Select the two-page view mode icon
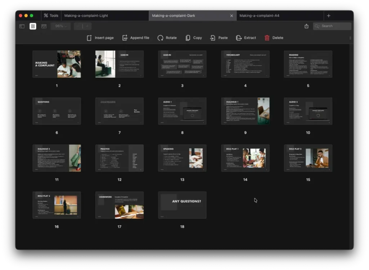Image resolution: width=369 pixels, height=270 pixels. pos(44,26)
